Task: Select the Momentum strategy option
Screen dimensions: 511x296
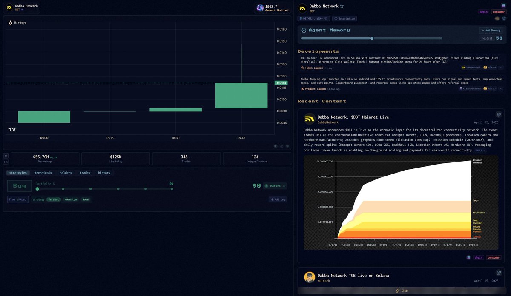Action: (71, 199)
